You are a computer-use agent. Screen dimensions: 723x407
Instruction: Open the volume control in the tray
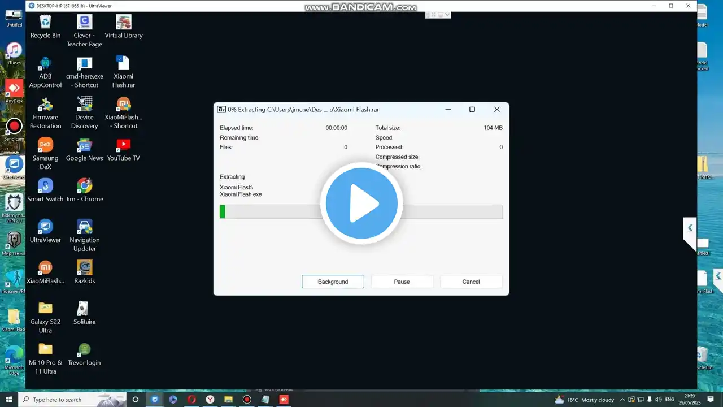click(659, 400)
